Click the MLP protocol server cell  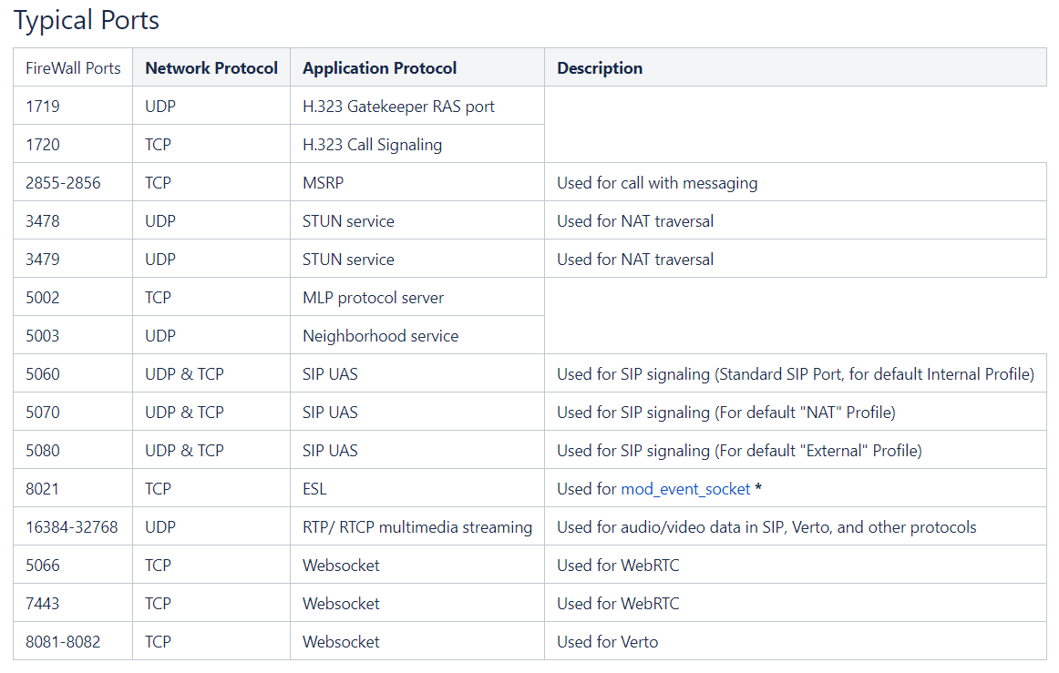point(417,297)
